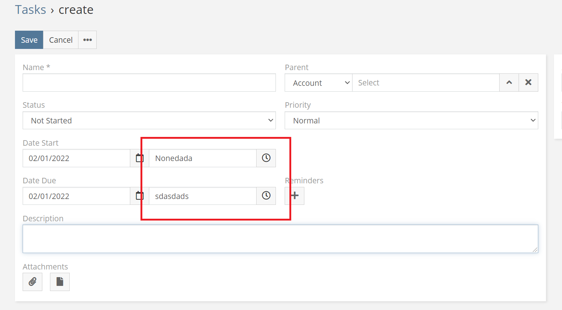Save the new task
The height and width of the screenshot is (310, 562).
[29, 39]
